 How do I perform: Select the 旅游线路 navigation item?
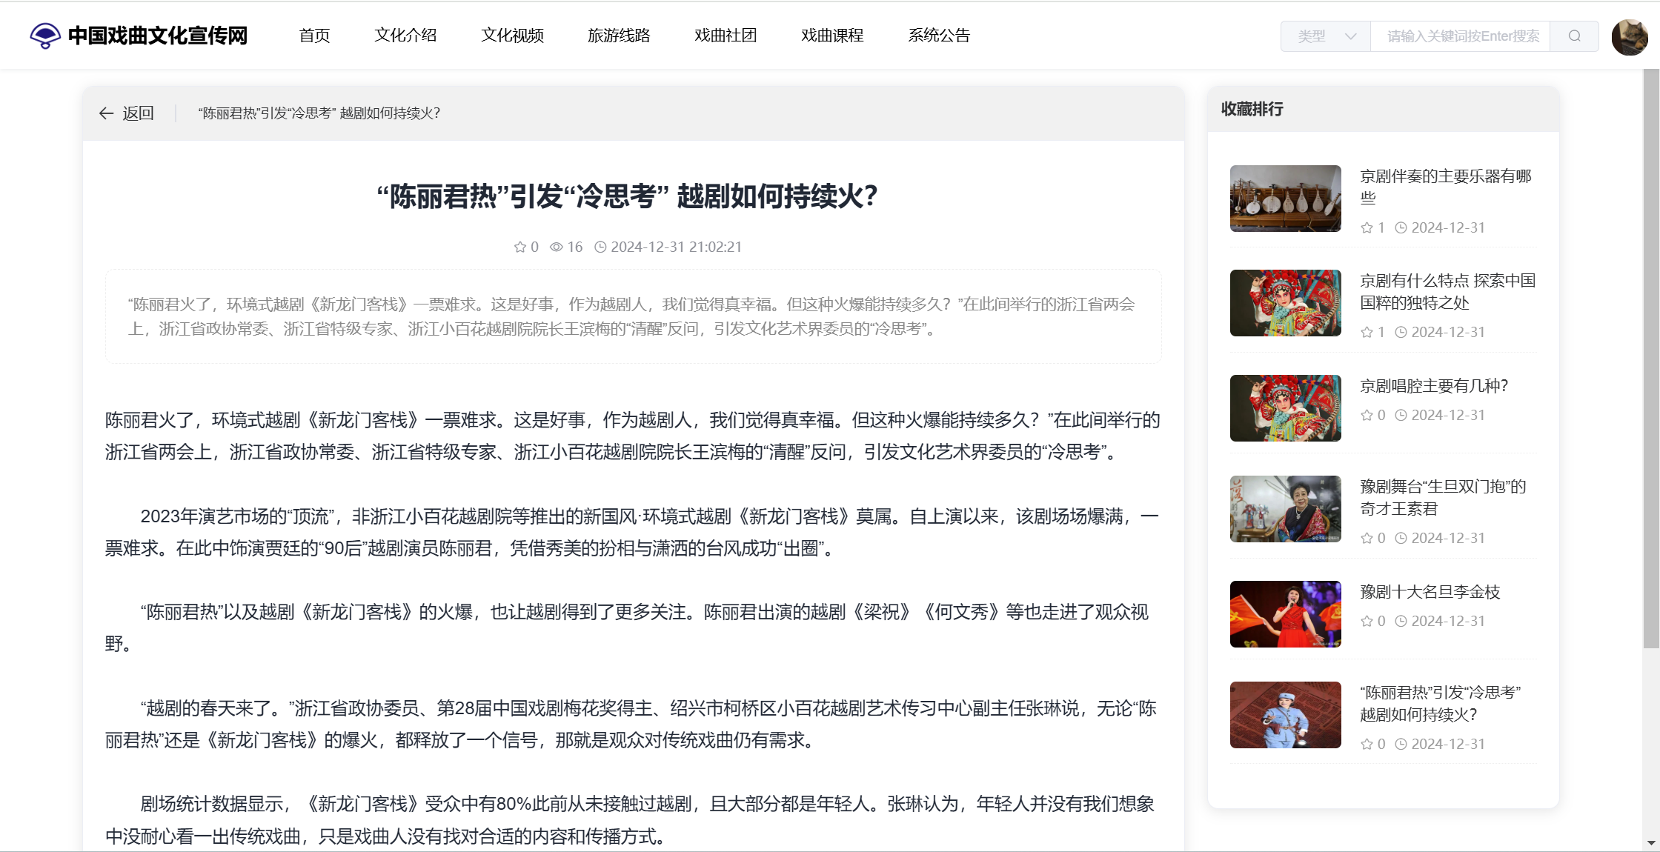[619, 36]
